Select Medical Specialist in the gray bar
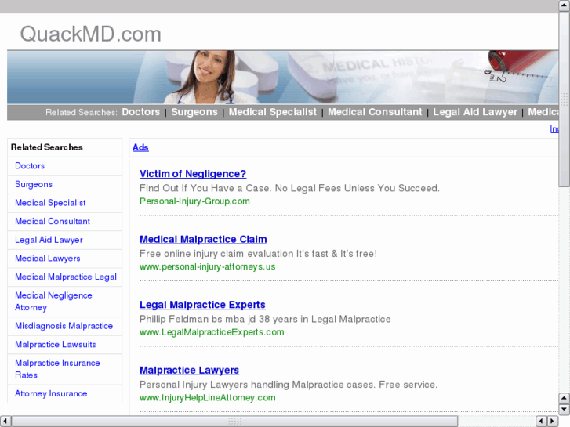Image resolution: width=570 pixels, height=427 pixels. [272, 112]
